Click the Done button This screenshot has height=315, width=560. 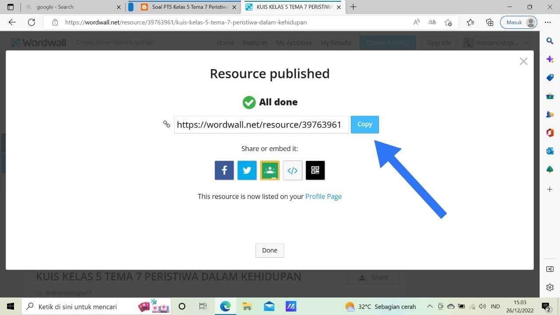pos(269,250)
